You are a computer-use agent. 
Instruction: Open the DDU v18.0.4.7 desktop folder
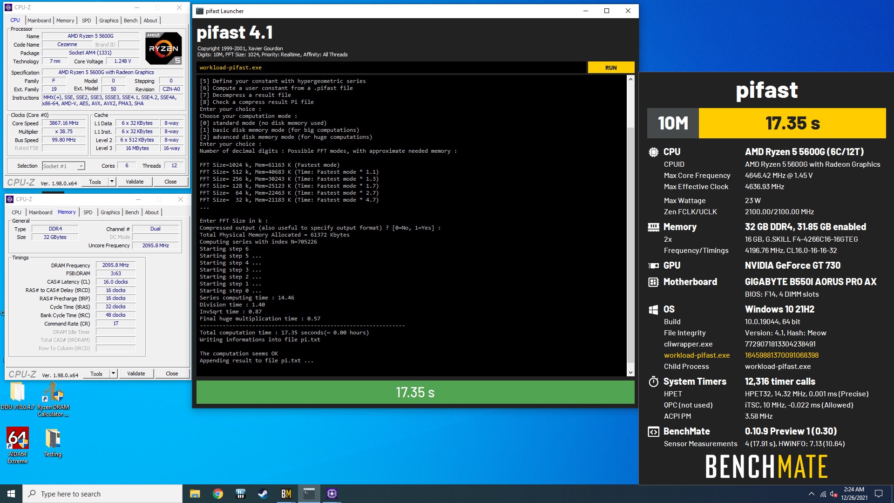(18, 396)
